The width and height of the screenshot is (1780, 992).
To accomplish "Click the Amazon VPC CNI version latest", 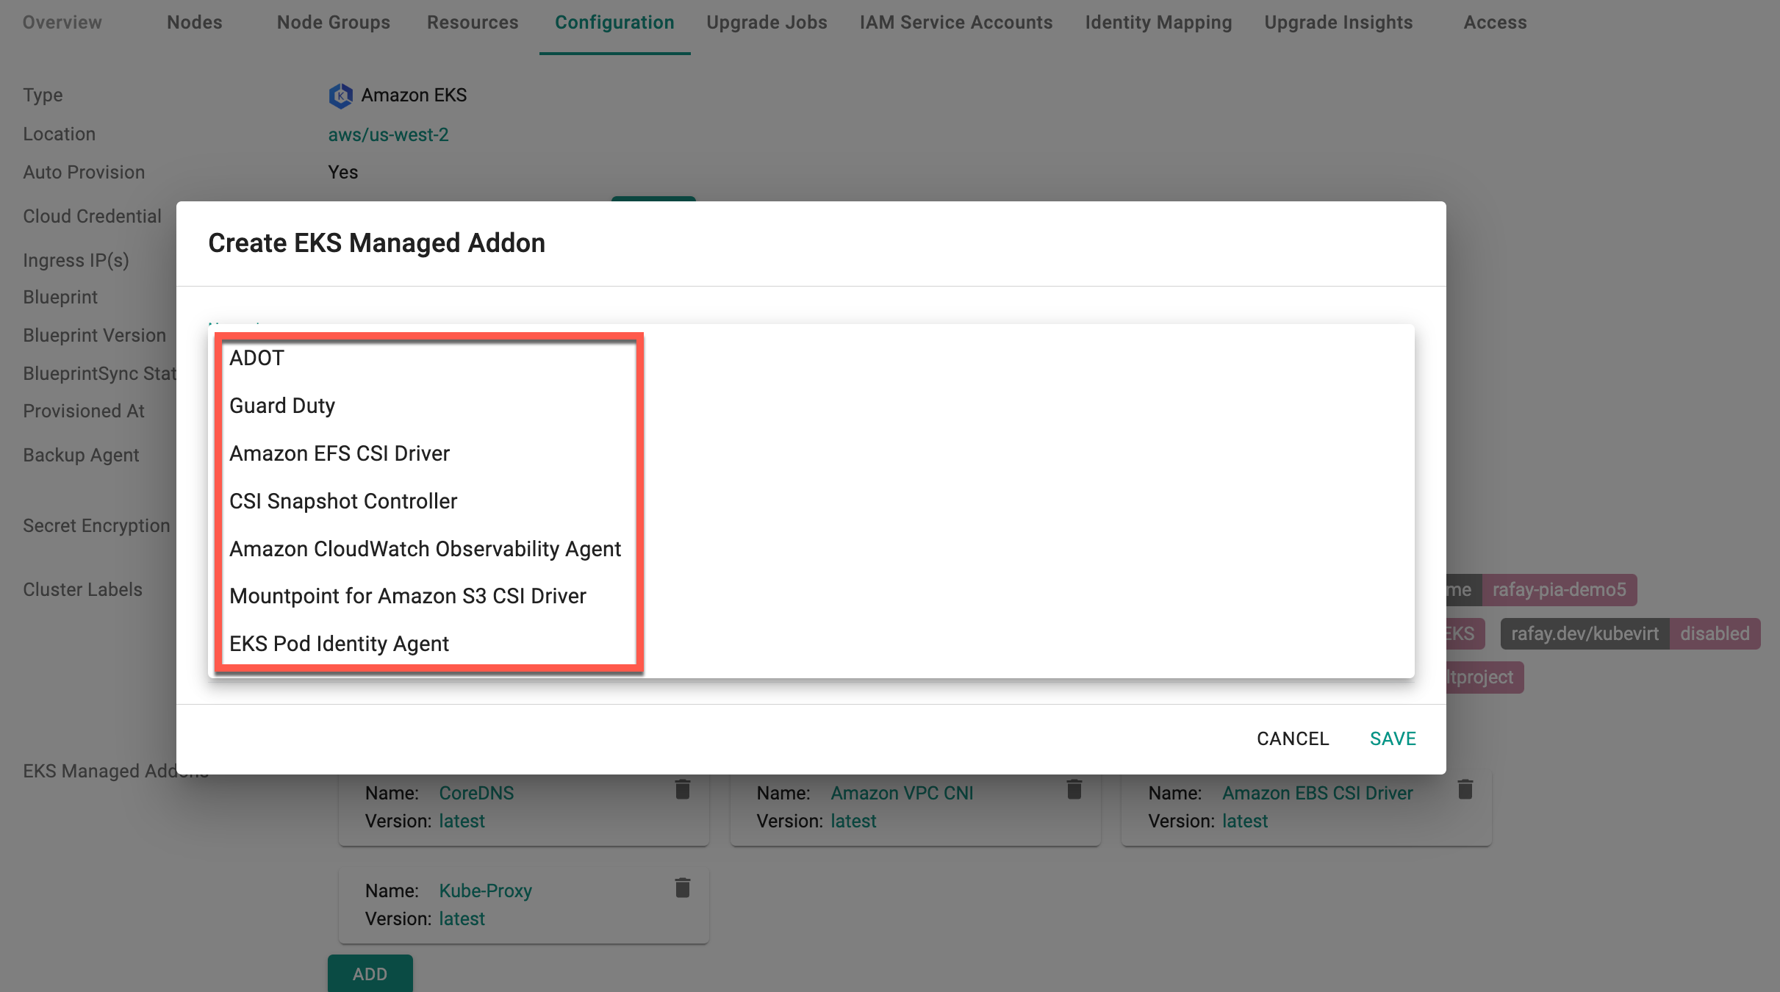I will tap(853, 821).
